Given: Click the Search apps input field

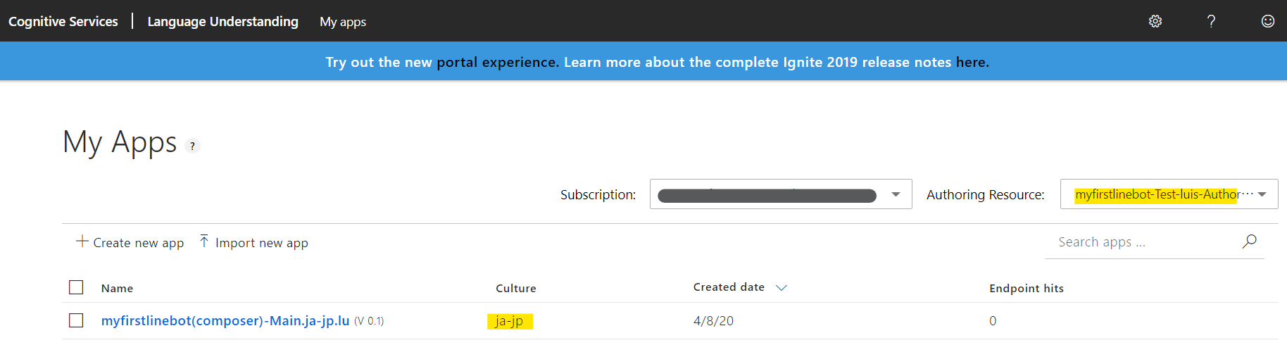Looking at the screenshot, I should coord(1145,242).
